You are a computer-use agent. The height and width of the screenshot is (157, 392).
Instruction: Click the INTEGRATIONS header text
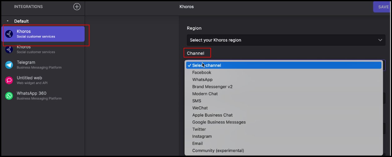point(28,7)
